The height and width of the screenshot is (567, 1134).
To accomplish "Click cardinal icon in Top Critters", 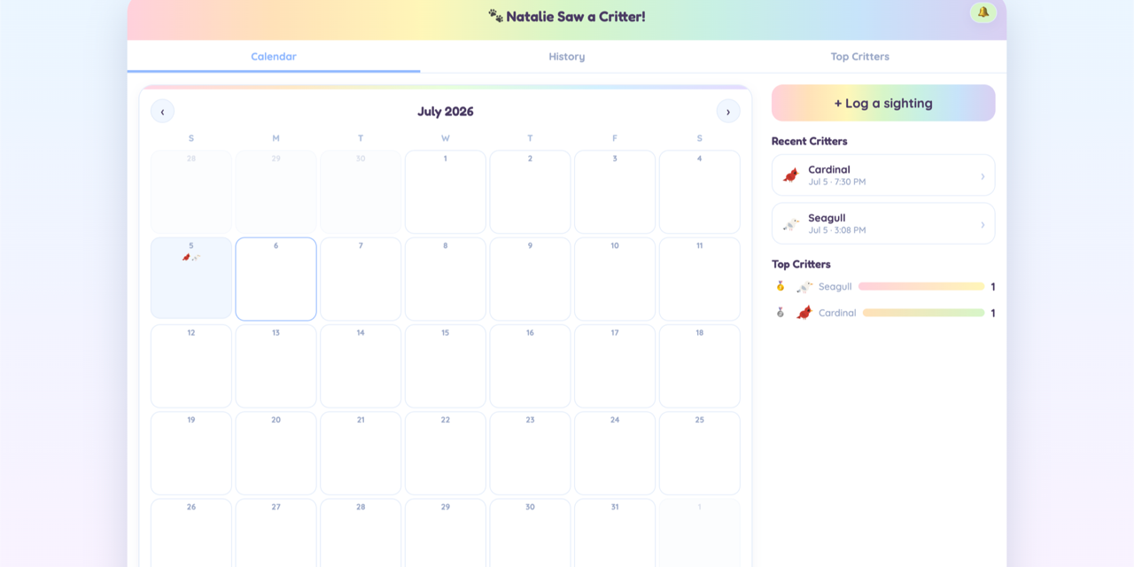I will tap(804, 312).
